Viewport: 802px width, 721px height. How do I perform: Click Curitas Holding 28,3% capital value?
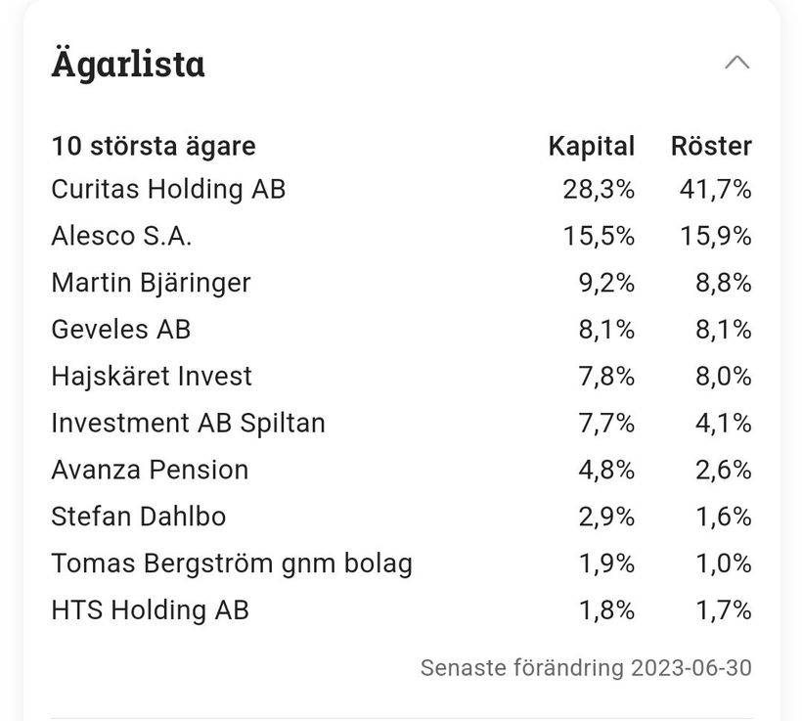point(599,189)
